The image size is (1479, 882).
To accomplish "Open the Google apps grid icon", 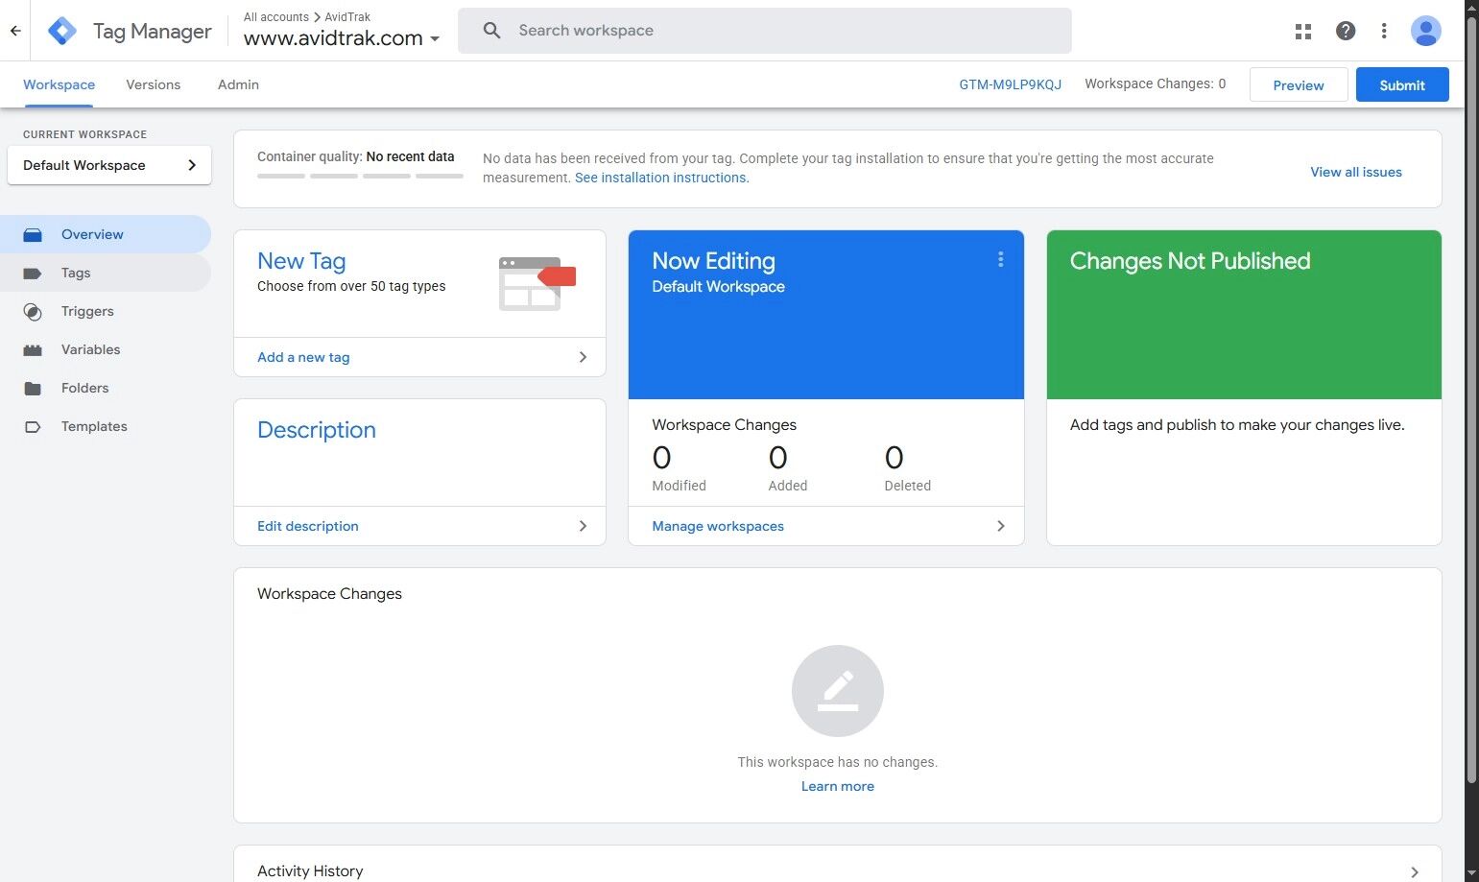I will pos(1302,31).
